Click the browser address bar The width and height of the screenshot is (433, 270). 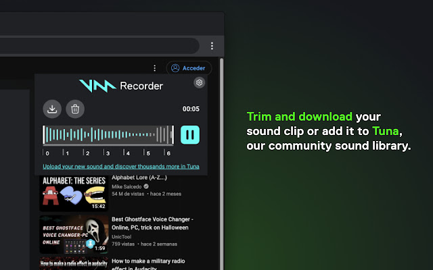tap(99, 46)
